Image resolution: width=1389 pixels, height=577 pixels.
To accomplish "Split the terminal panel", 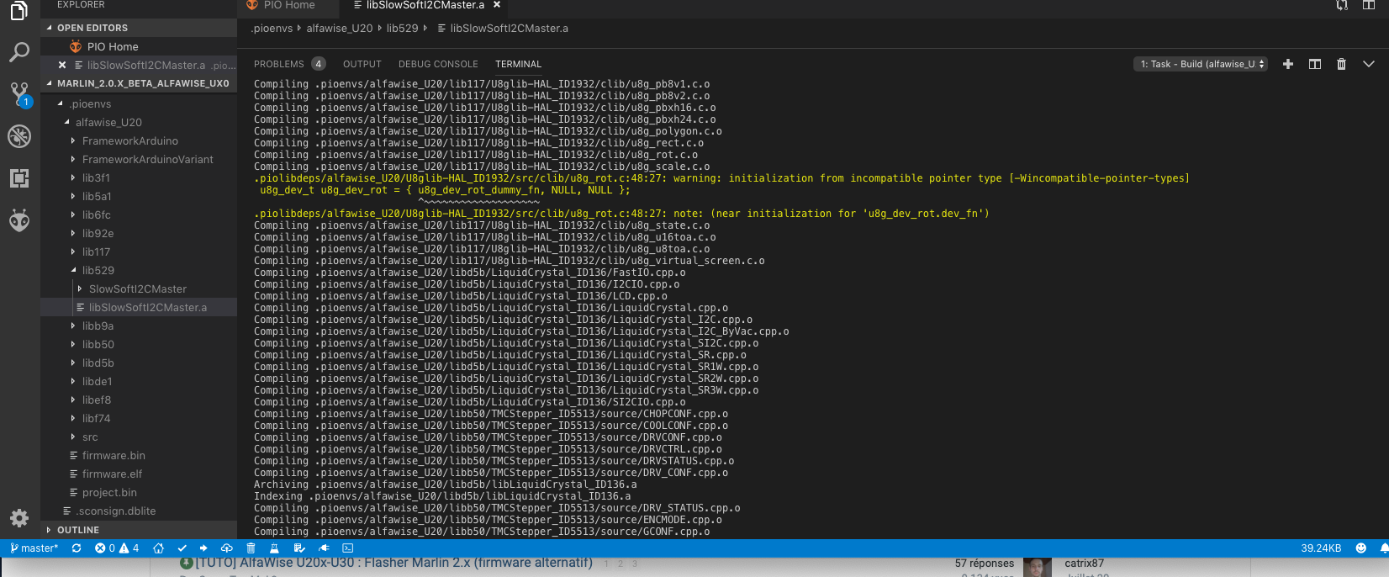I will tap(1315, 64).
